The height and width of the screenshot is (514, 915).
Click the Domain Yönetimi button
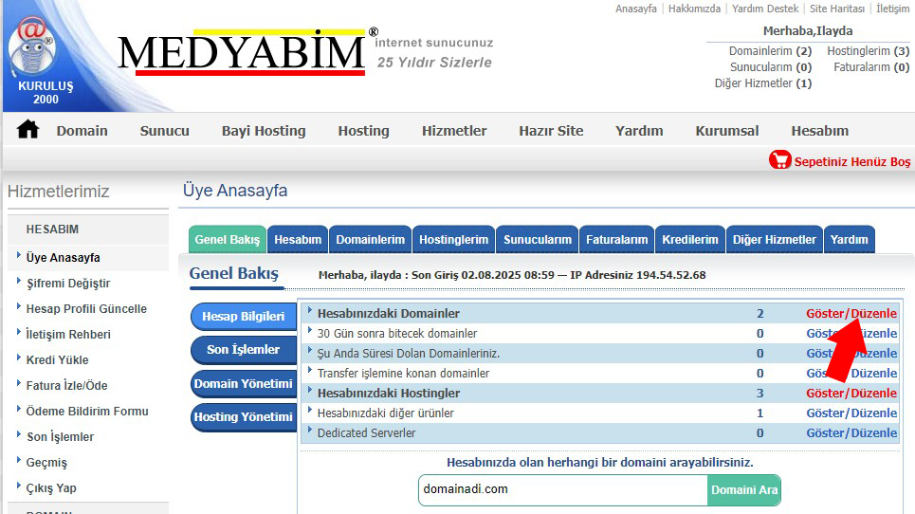tap(244, 383)
